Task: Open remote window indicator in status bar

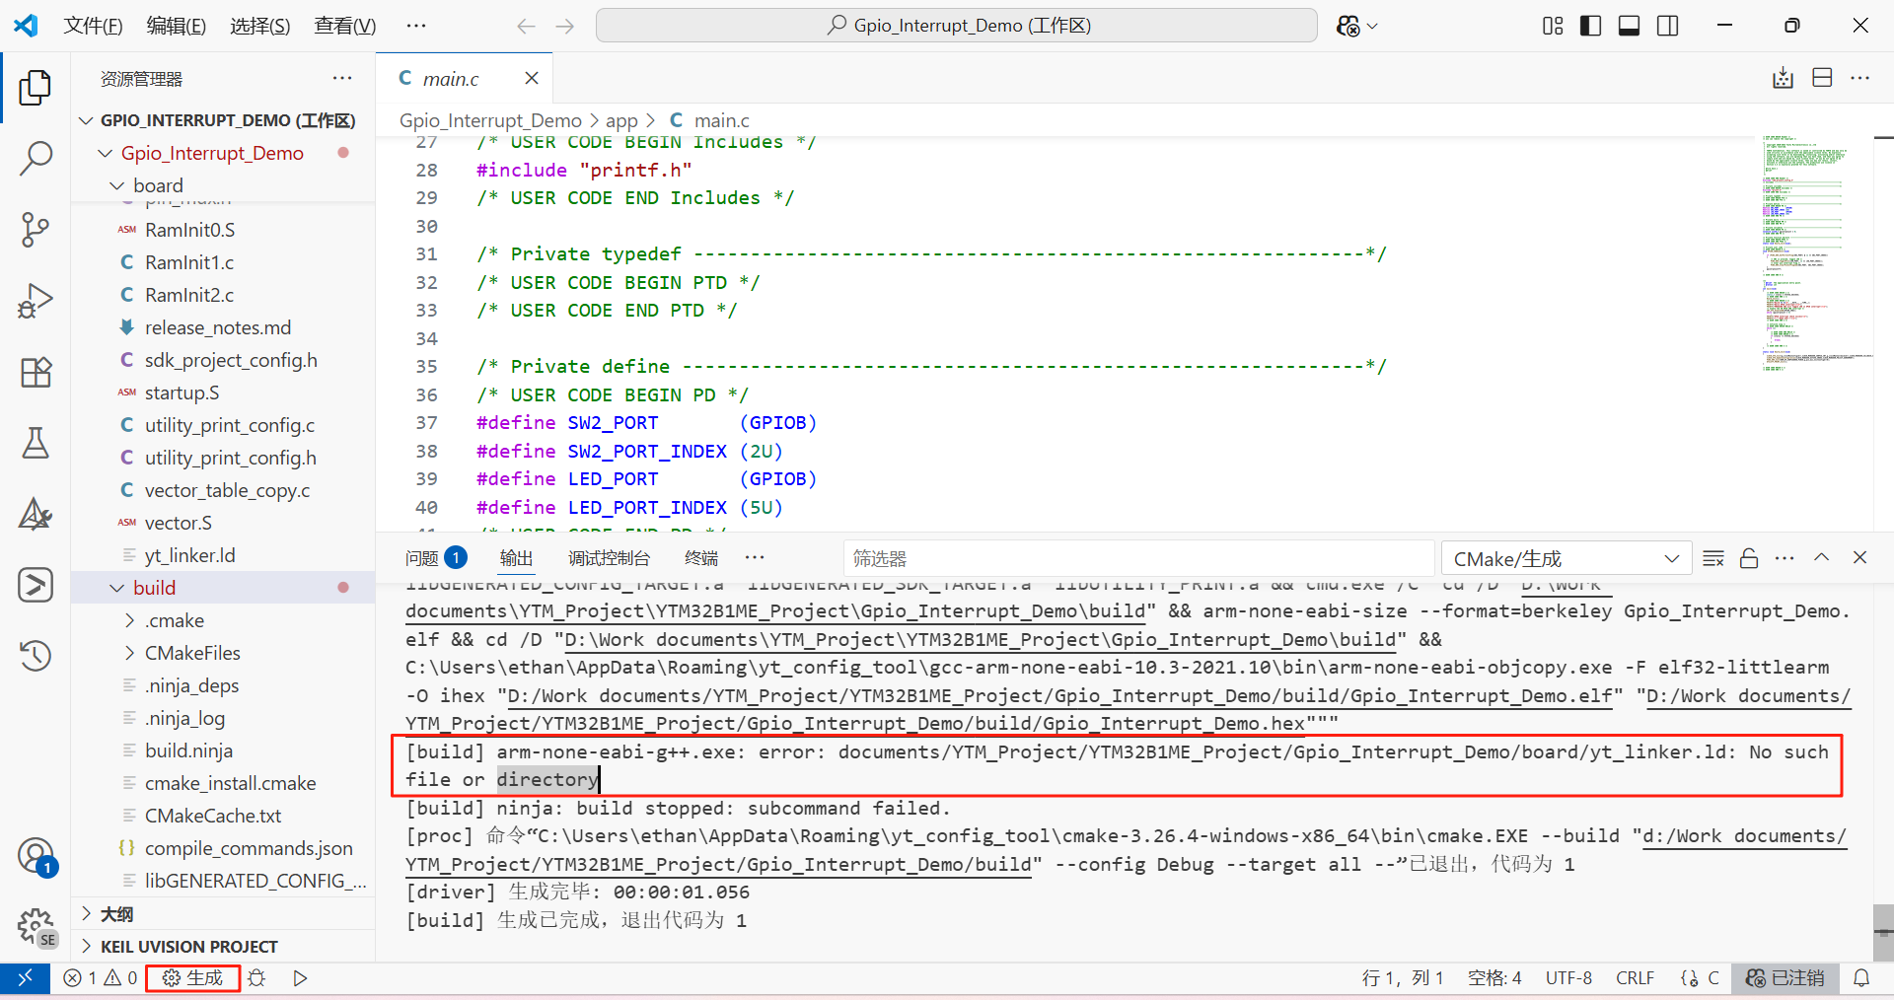Action: point(25,978)
